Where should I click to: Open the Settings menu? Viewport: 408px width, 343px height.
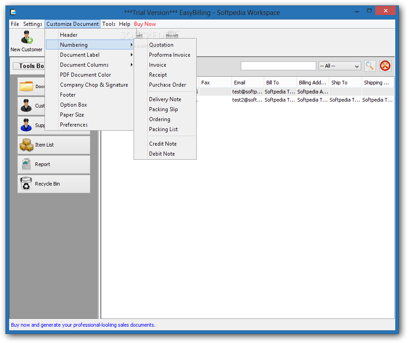pos(33,24)
